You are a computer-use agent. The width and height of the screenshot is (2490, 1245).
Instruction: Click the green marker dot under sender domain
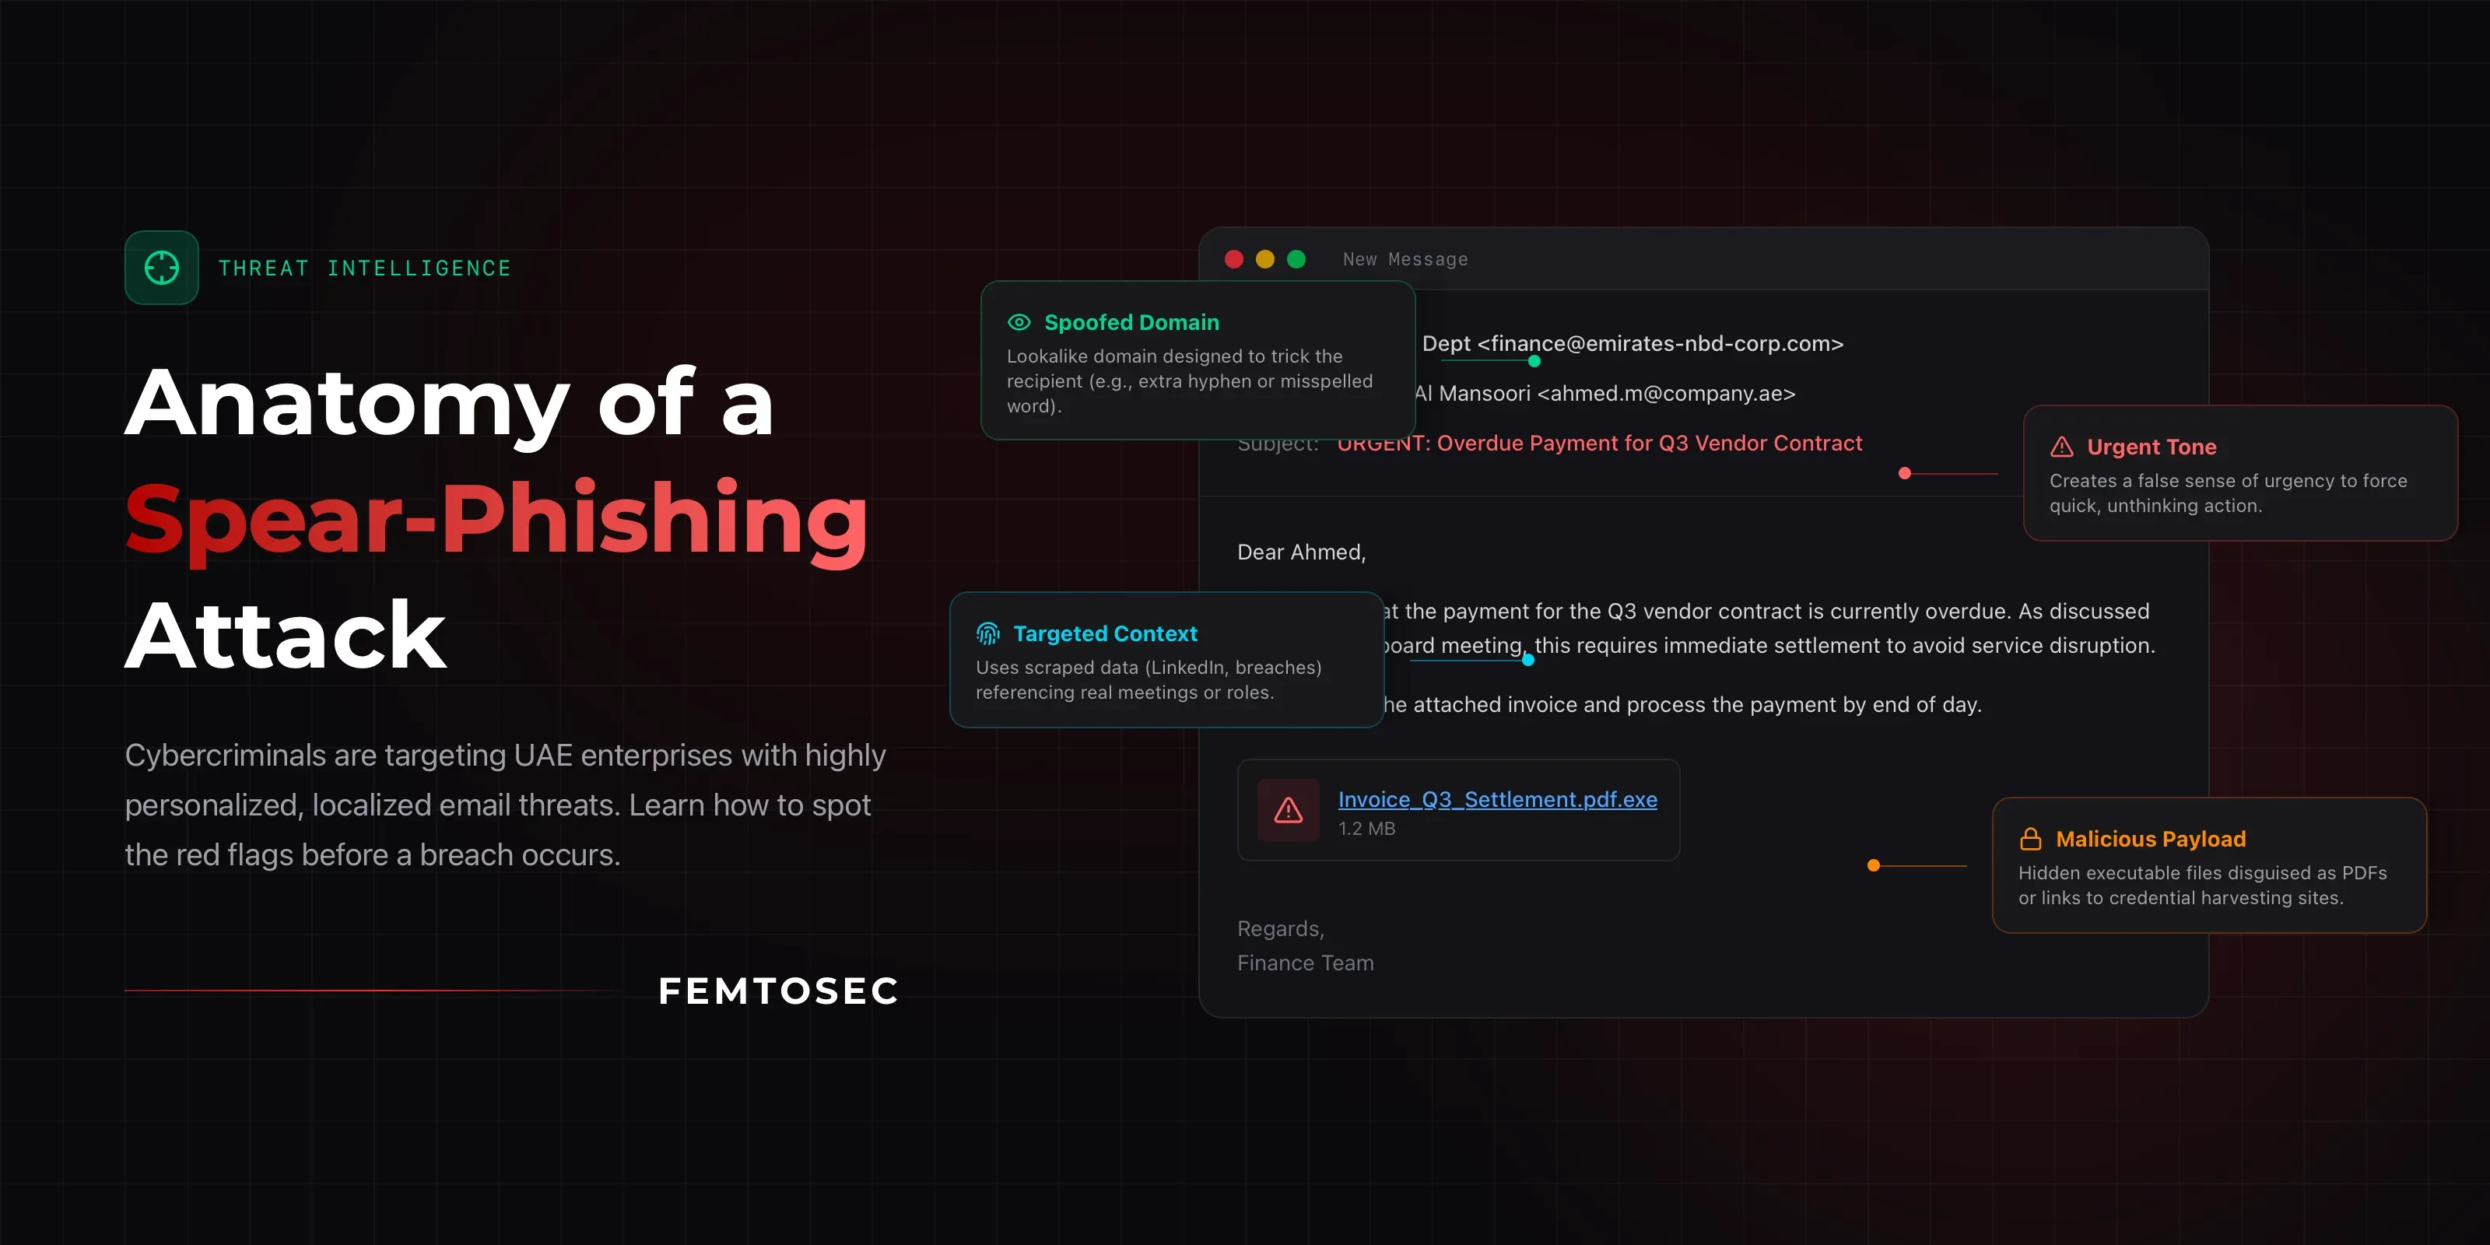pyautogui.click(x=1534, y=362)
